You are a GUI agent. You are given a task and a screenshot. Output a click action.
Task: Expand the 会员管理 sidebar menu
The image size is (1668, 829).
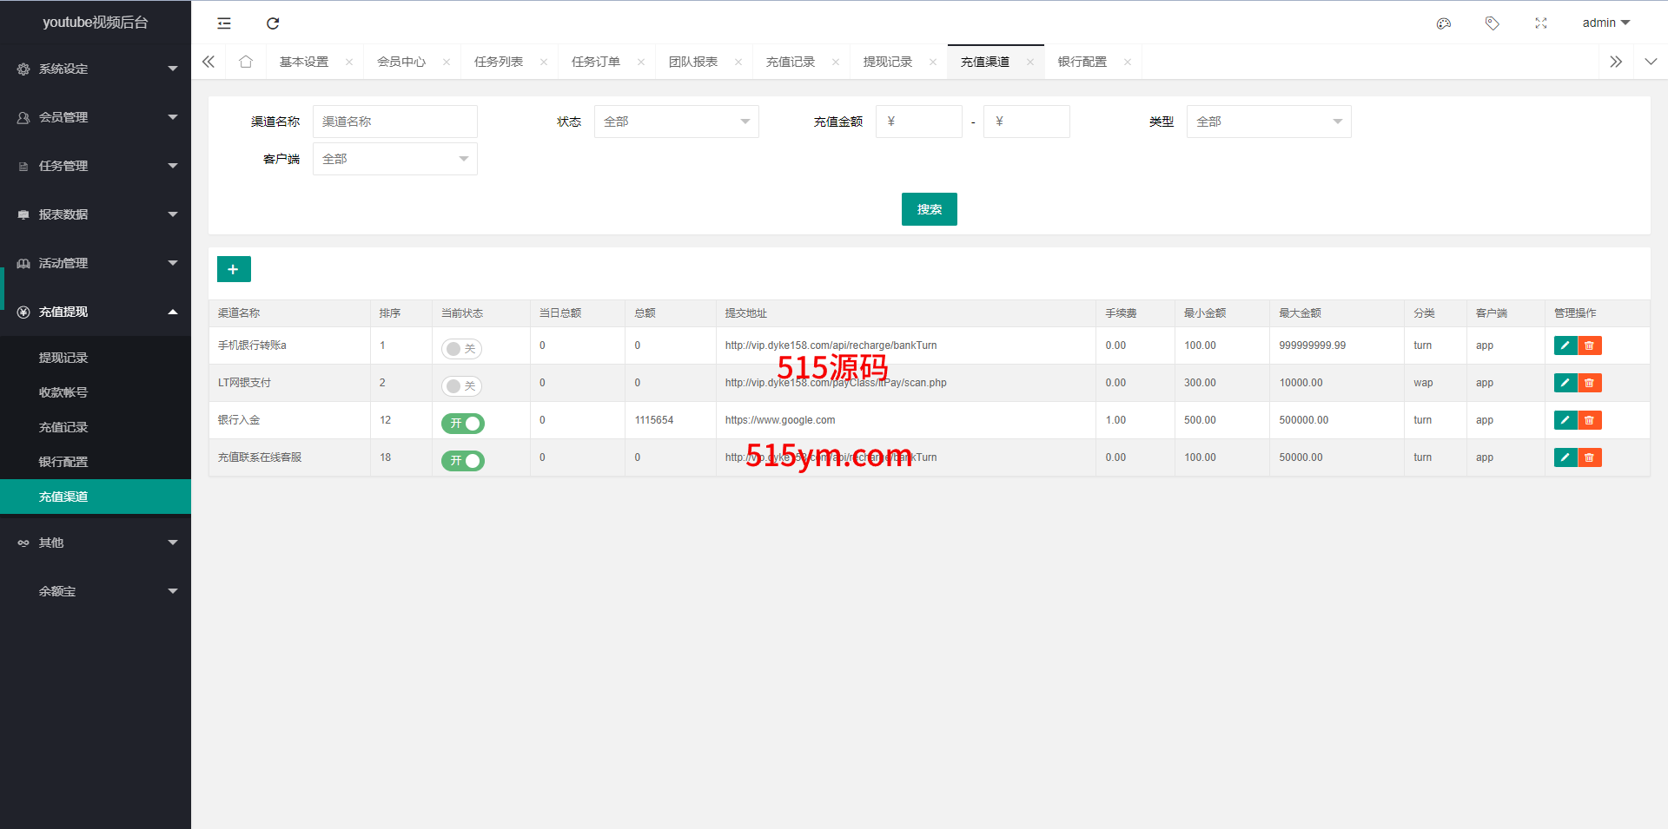(x=96, y=117)
